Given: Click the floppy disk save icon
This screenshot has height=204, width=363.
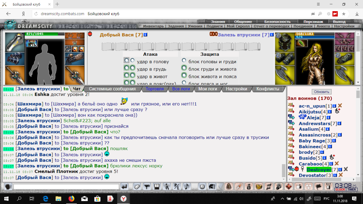Looking at the screenshot, I should coord(157,187).
